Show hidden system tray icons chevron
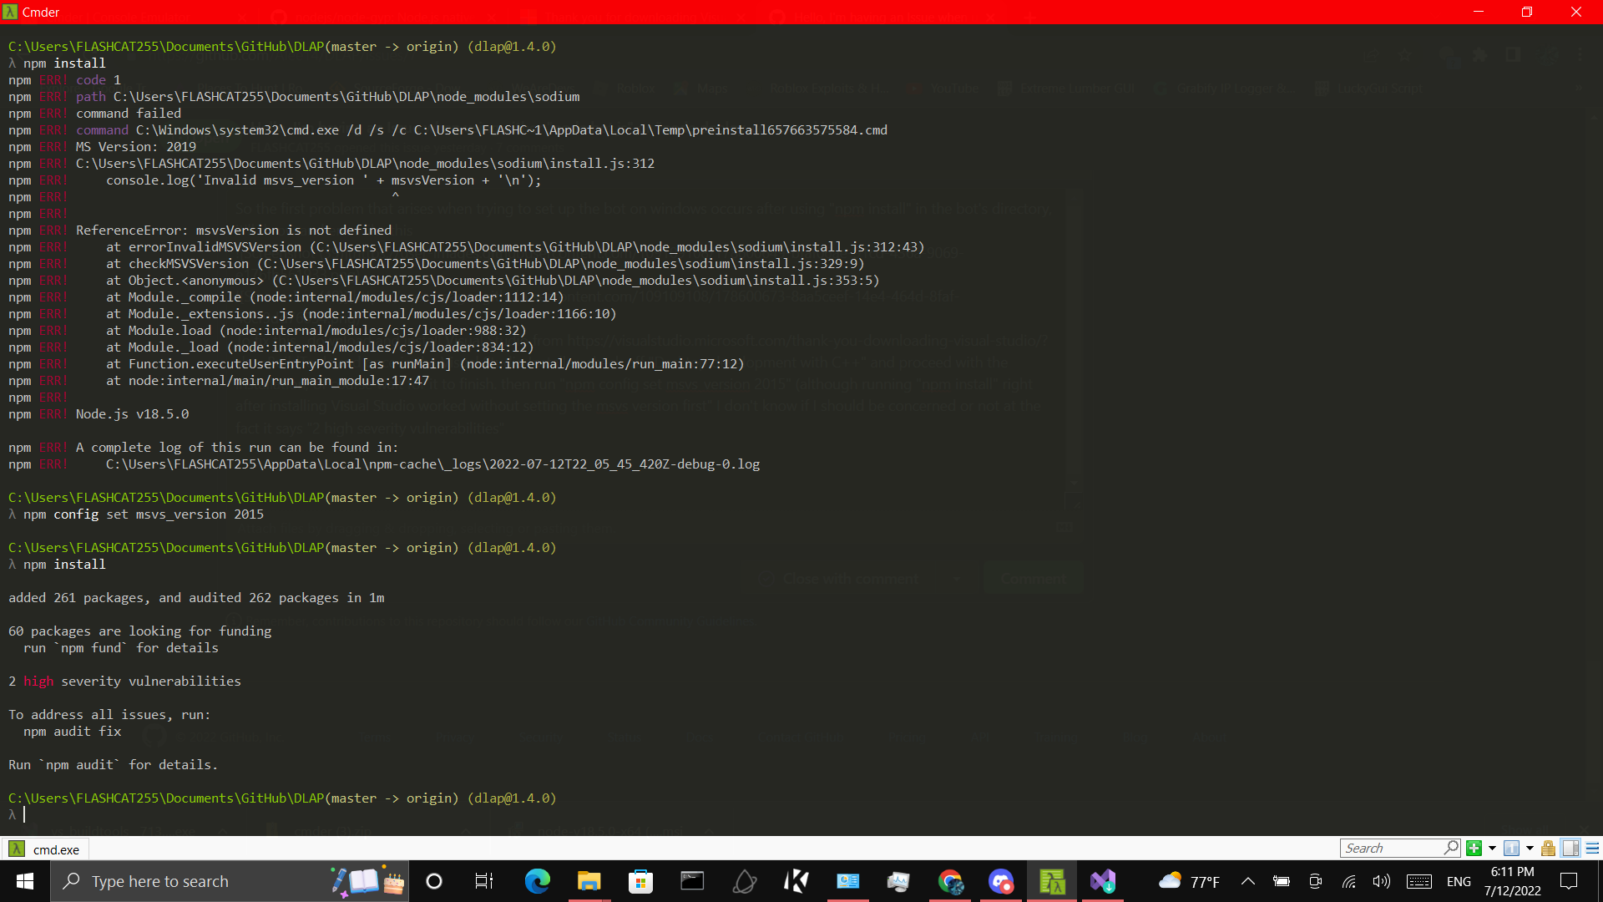The width and height of the screenshot is (1603, 902). tap(1247, 881)
